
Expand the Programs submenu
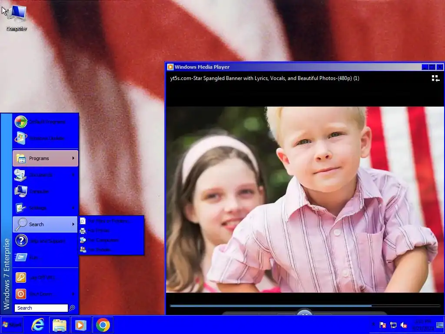[45, 158]
